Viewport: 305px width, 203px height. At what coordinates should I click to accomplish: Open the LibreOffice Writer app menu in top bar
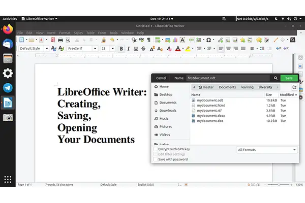point(40,19)
